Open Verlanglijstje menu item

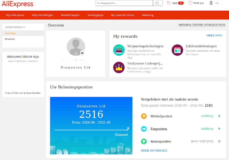tap(95, 15)
